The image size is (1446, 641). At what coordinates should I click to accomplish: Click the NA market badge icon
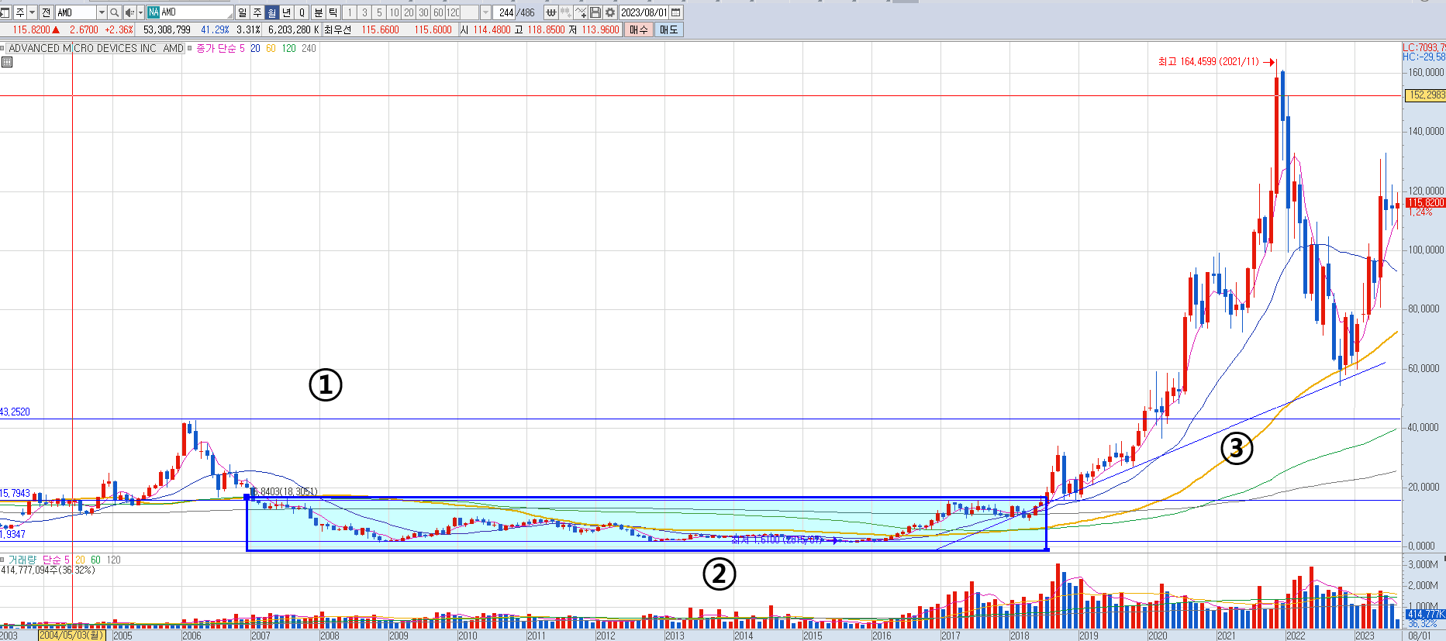[154, 12]
